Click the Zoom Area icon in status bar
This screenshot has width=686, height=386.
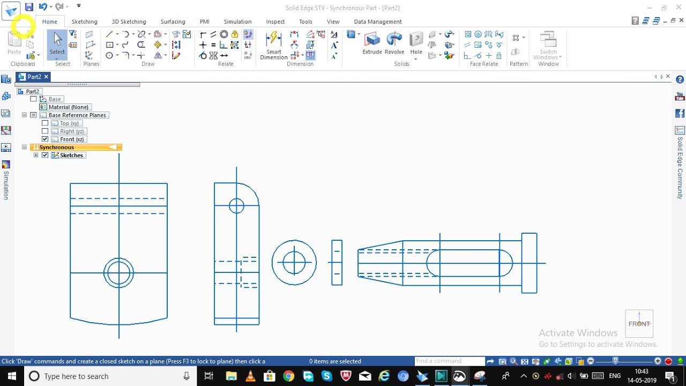[x=502, y=361]
